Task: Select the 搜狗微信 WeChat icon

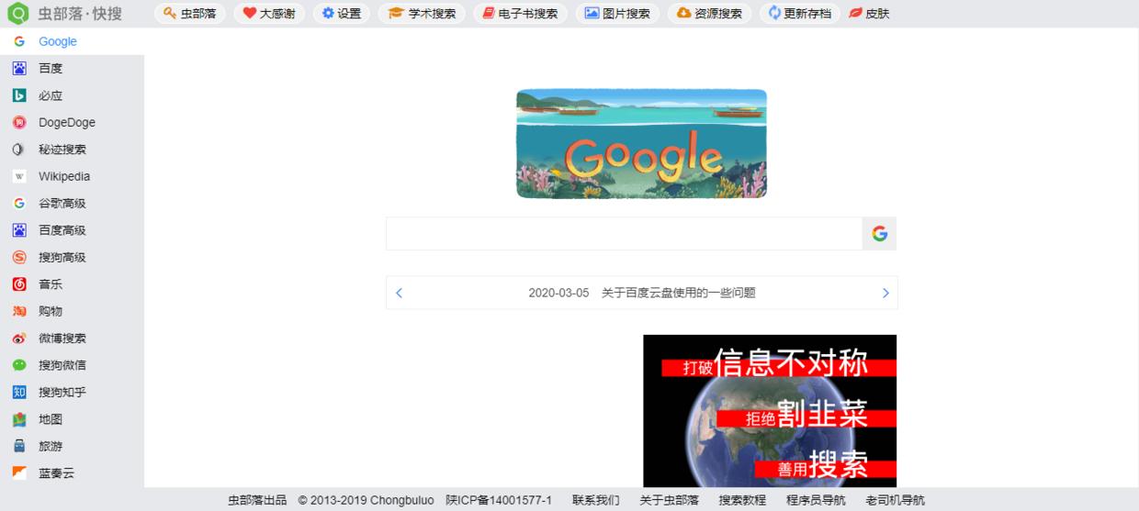Action: click(x=19, y=365)
